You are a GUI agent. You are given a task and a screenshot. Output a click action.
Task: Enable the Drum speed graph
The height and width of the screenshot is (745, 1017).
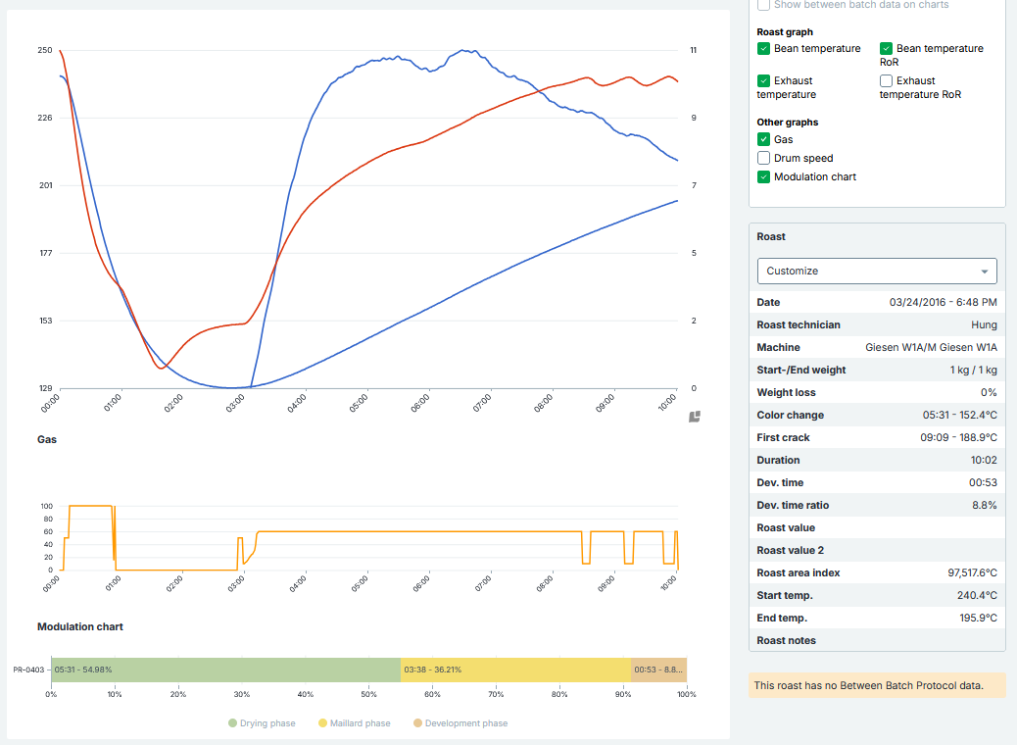point(763,158)
